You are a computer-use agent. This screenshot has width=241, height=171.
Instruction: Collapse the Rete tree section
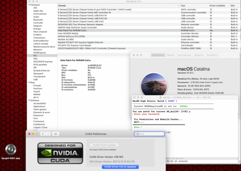29,83
